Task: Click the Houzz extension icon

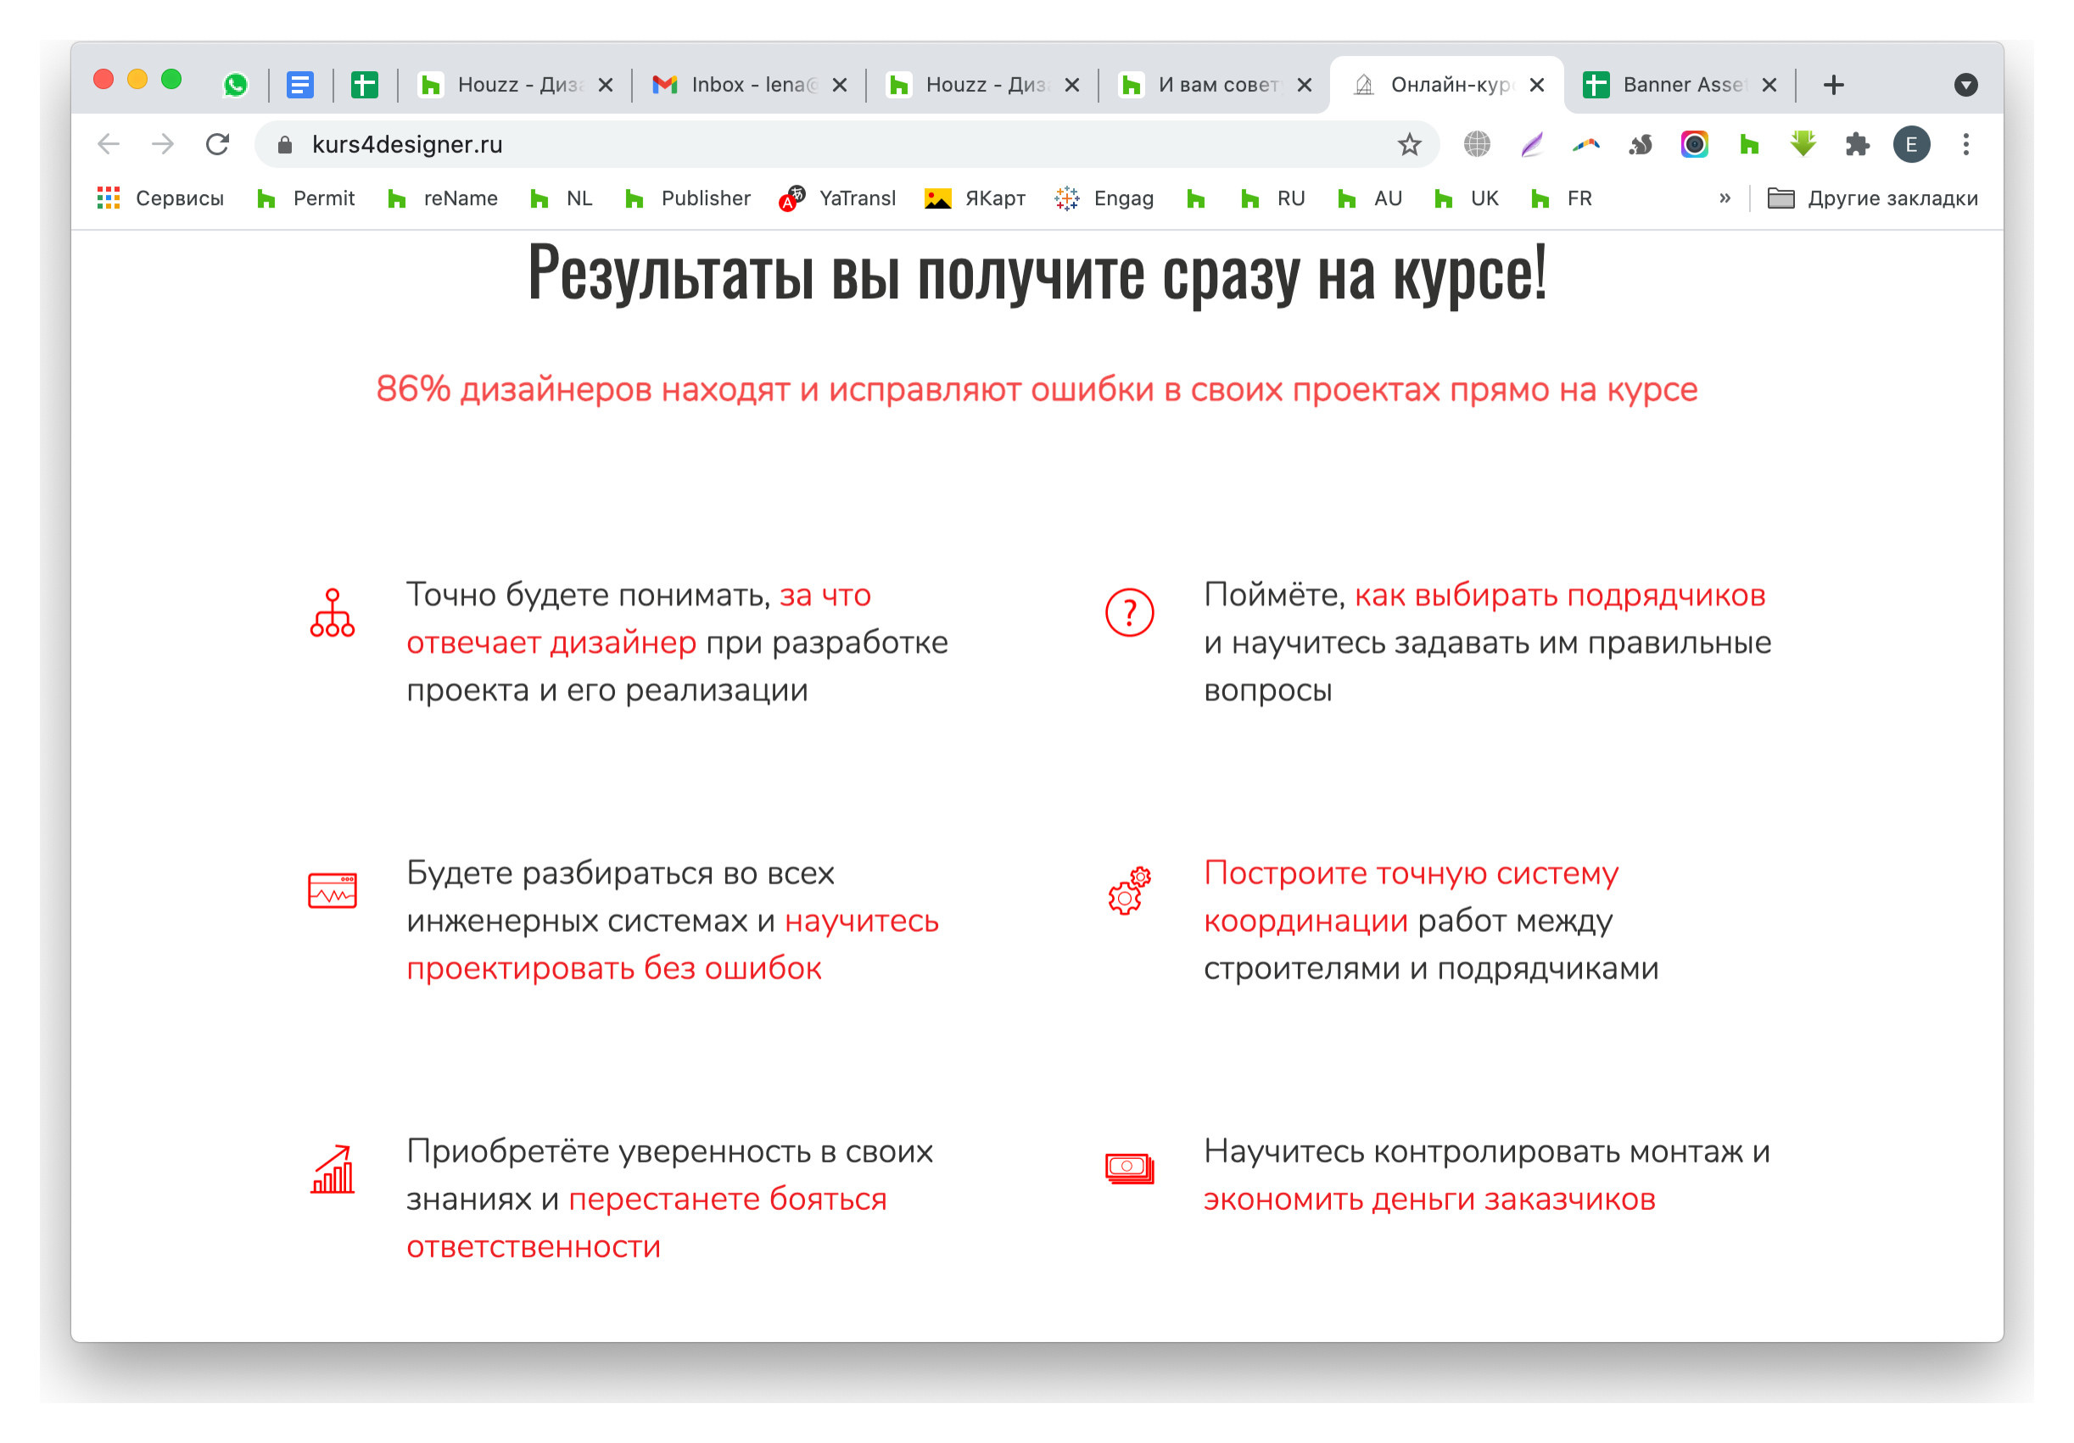Action: click(1749, 143)
